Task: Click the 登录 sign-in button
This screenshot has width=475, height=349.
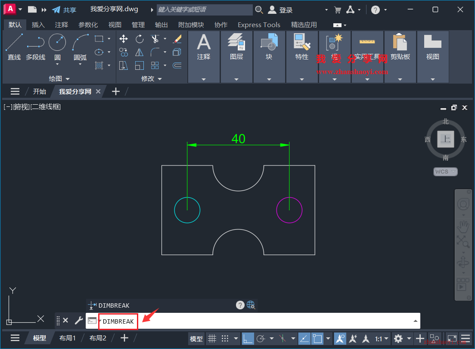Action: pos(281,10)
